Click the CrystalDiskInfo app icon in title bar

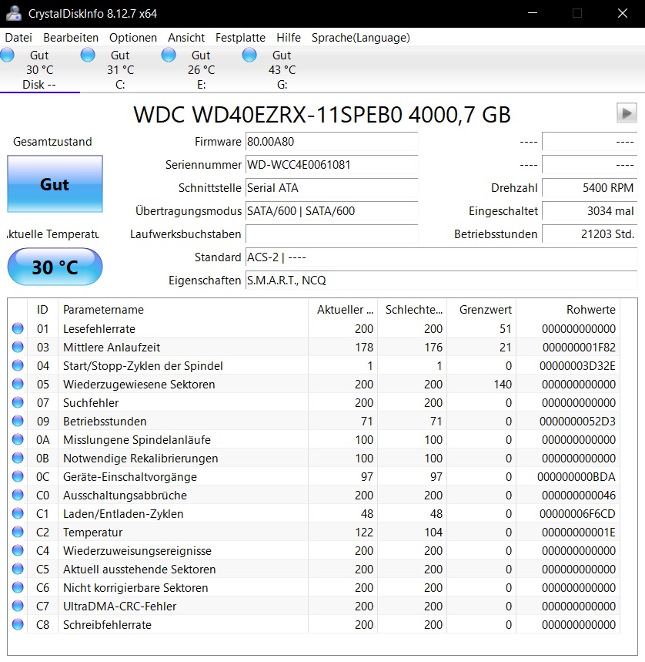click(x=14, y=13)
